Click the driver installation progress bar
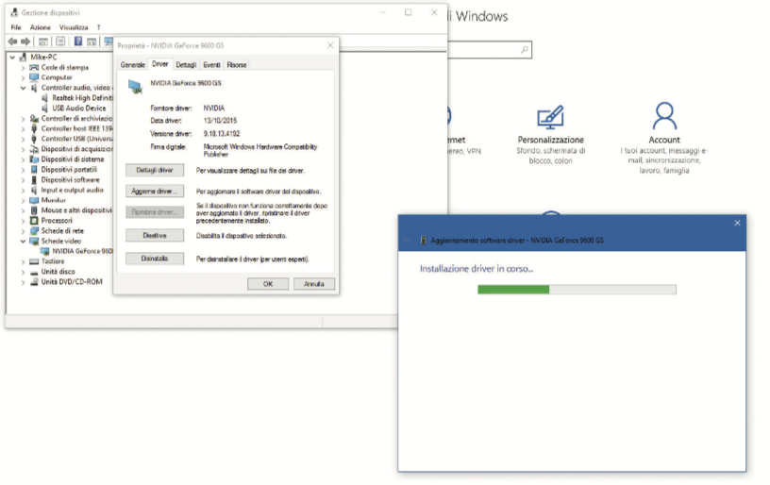Viewport: 770px width, 485px height. pos(577,289)
